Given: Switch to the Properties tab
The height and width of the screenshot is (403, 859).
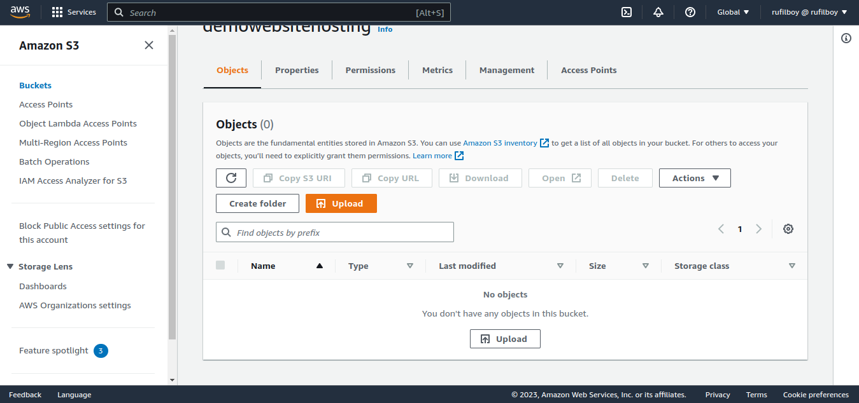Looking at the screenshot, I should coord(297,70).
